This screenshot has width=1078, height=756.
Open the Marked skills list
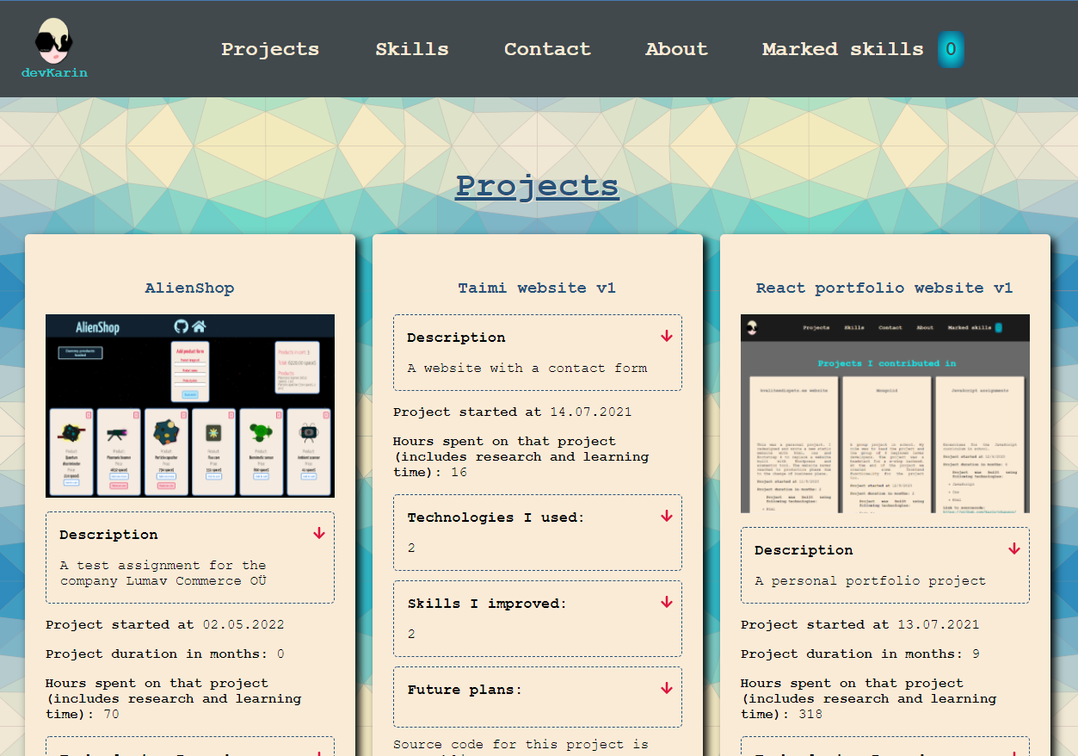(842, 49)
